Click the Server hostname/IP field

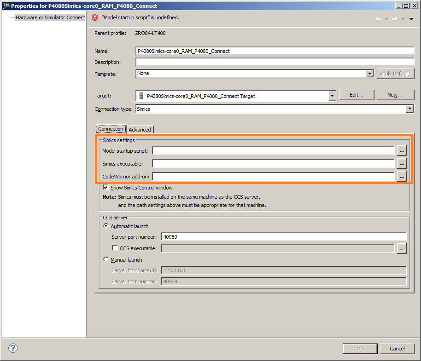284,270
